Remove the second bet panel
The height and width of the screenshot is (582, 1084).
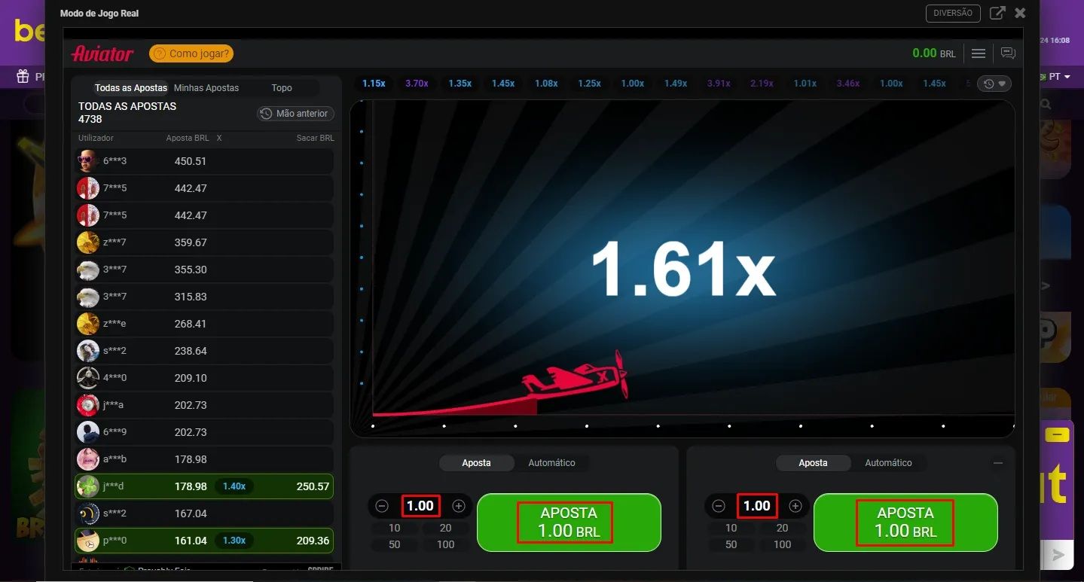coord(998,463)
